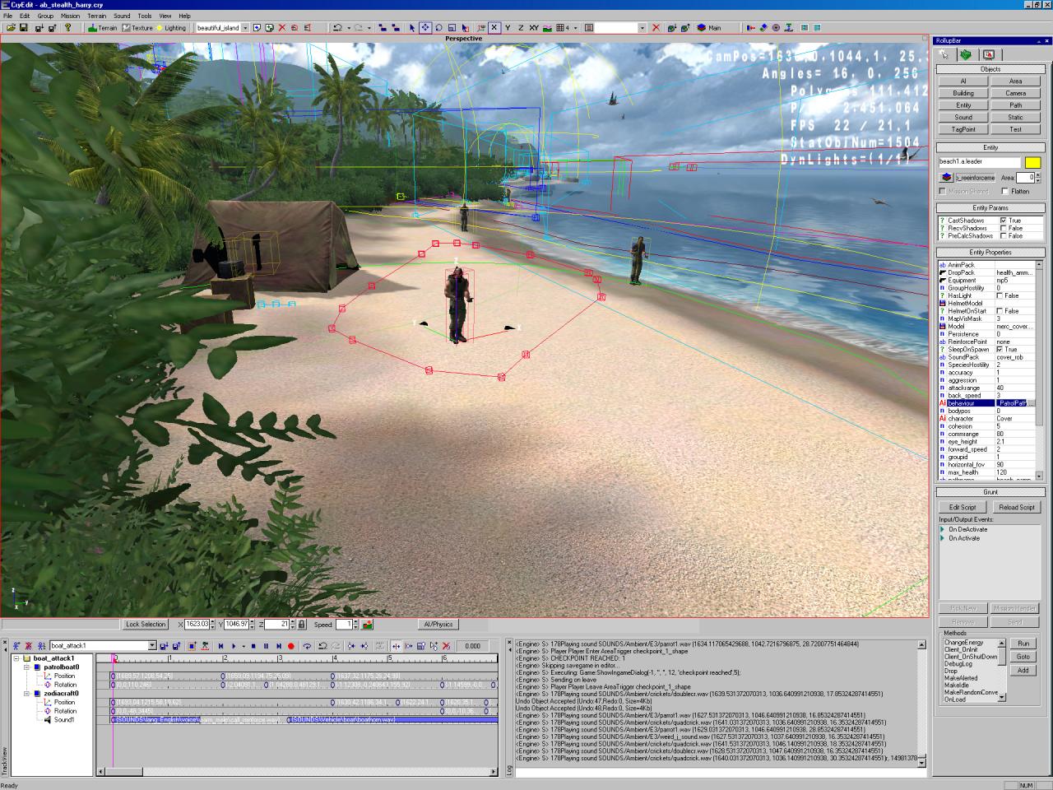Toggle the PreCalcShadows checkbox
Screen dimensions: 1053x790
tap(1004, 236)
